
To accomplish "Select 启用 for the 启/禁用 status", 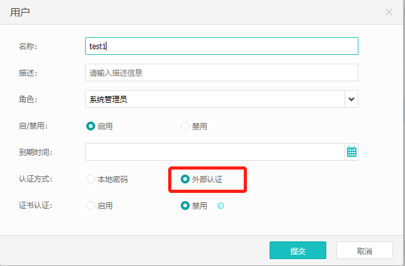I will coord(91,126).
